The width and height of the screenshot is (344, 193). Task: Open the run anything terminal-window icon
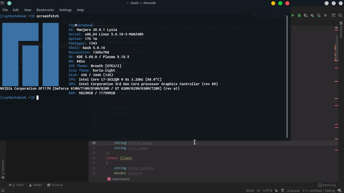[334, 16]
